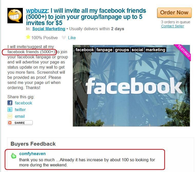Image resolution: width=195 pixels, height=172 pixels.
Task: Select the 'marketing' tag on gig image
Action: point(155,50)
